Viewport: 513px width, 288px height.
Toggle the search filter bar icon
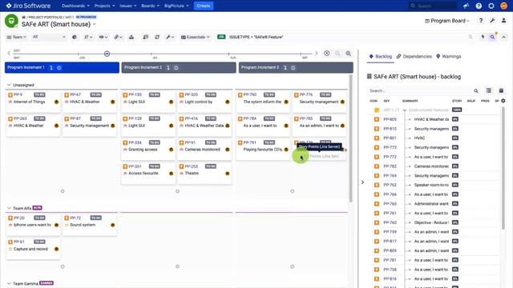[492, 37]
